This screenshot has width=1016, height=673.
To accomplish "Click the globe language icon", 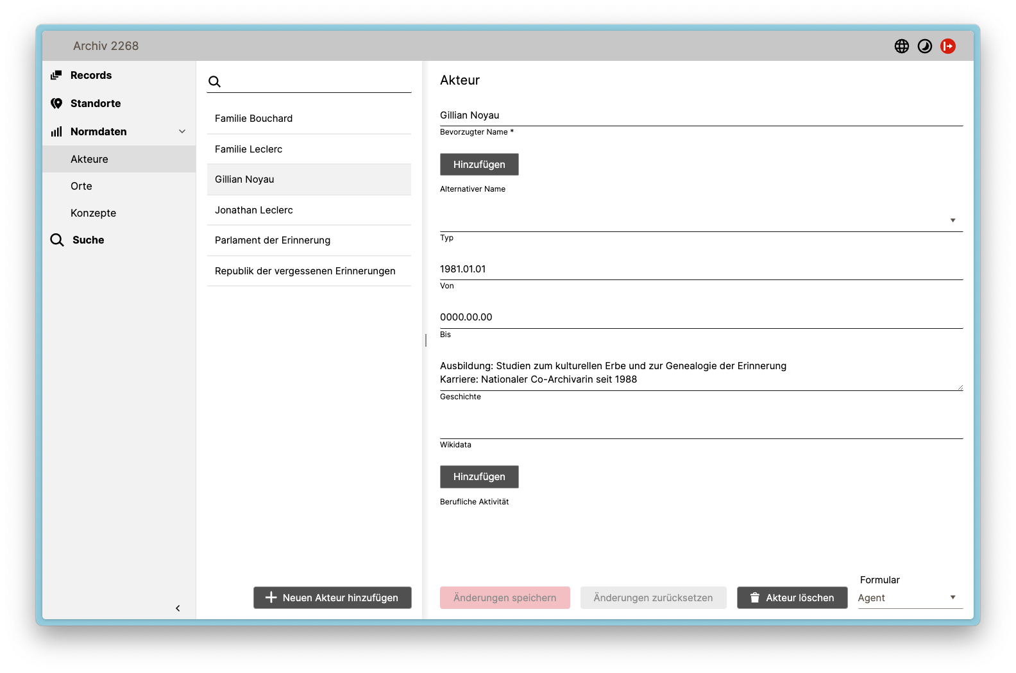I will pos(901,46).
